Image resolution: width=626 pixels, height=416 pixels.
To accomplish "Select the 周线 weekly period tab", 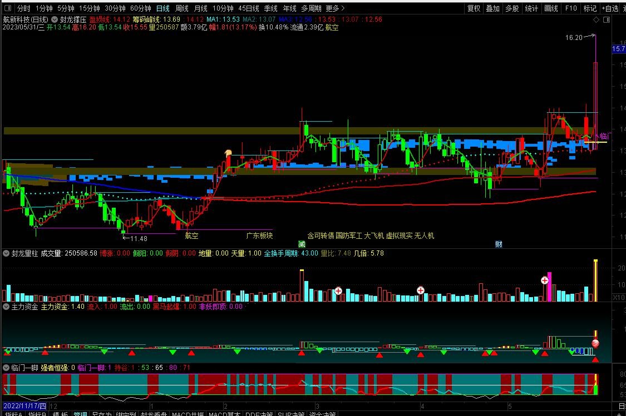I will (x=181, y=8).
